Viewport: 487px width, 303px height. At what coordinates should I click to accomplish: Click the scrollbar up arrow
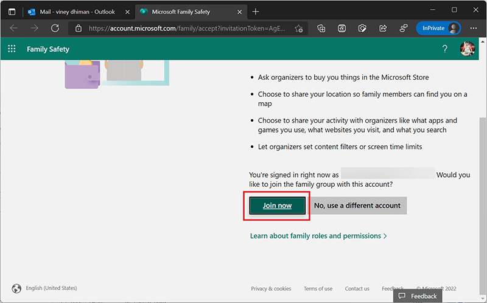[x=483, y=41]
